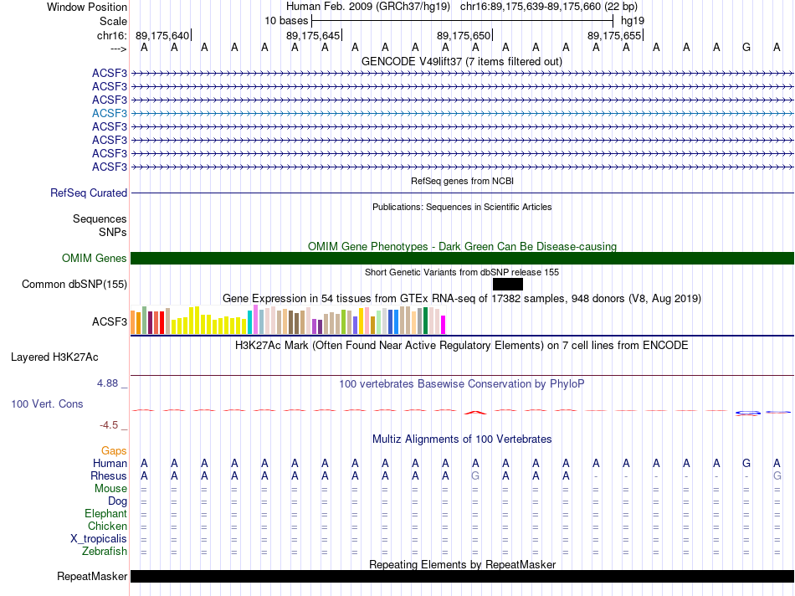
Task: Click the black Common dbSNP variant block
Action: coord(507,285)
